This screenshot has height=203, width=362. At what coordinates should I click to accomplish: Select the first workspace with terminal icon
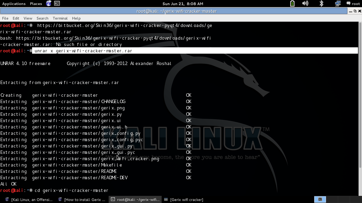click(320, 200)
